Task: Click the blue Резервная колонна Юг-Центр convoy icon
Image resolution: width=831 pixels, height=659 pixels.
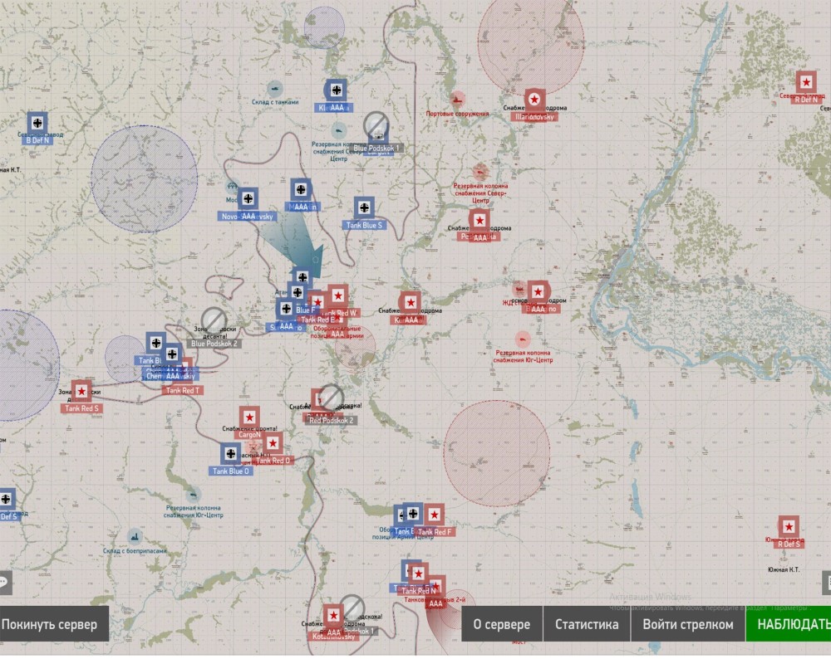Action: [194, 495]
